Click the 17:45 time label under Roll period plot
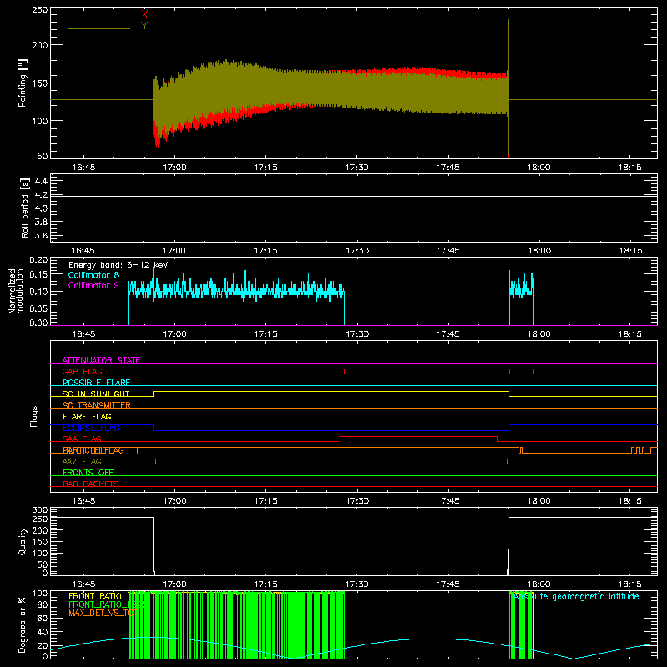Viewport: 667px width, 667px height. pos(448,251)
